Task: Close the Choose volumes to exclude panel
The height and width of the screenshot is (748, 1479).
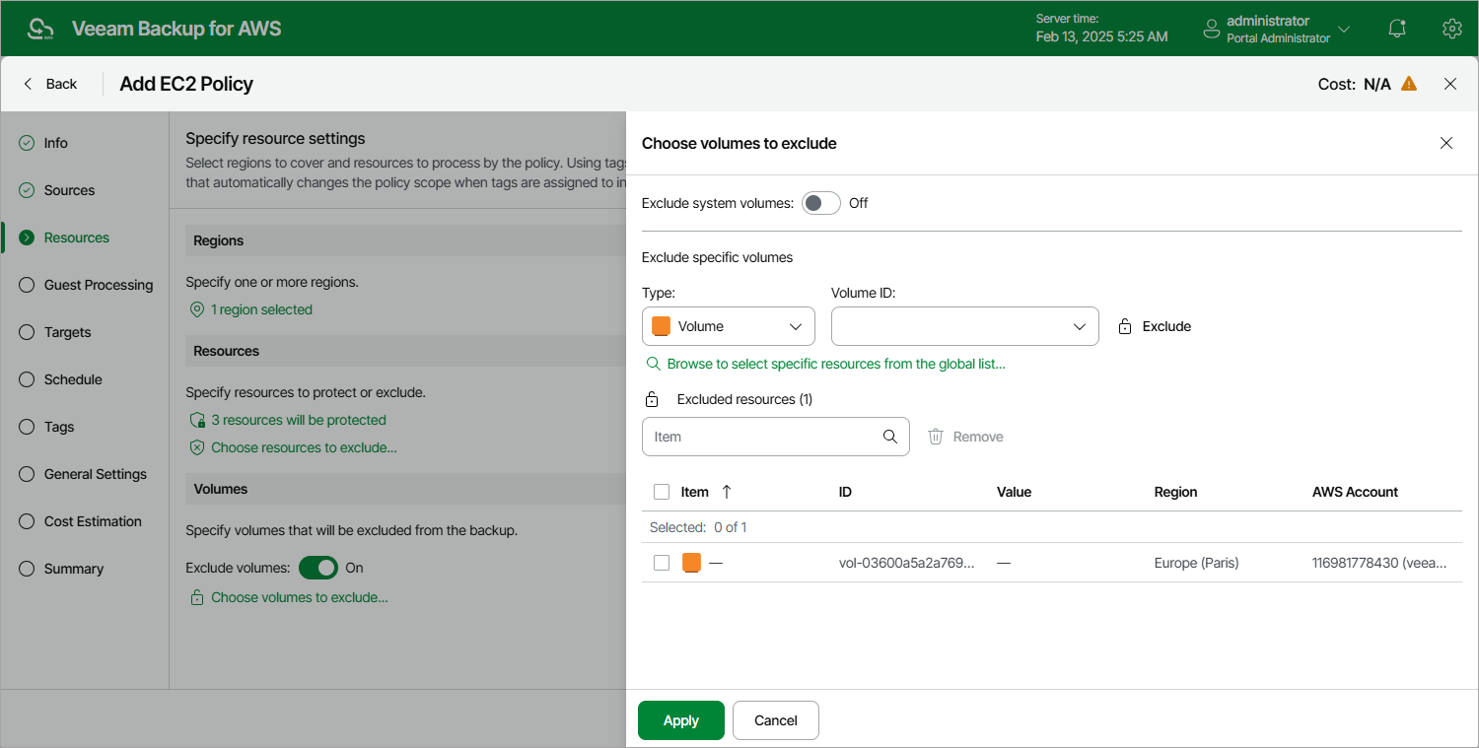Action: click(x=1446, y=143)
